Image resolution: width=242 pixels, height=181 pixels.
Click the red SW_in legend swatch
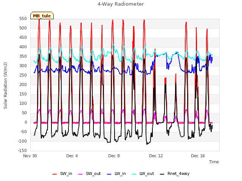pyautogui.click(x=54, y=174)
